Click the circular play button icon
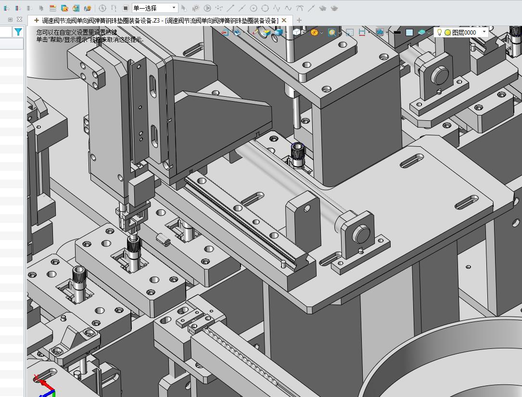522x397 pixels. tap(207, 8)
